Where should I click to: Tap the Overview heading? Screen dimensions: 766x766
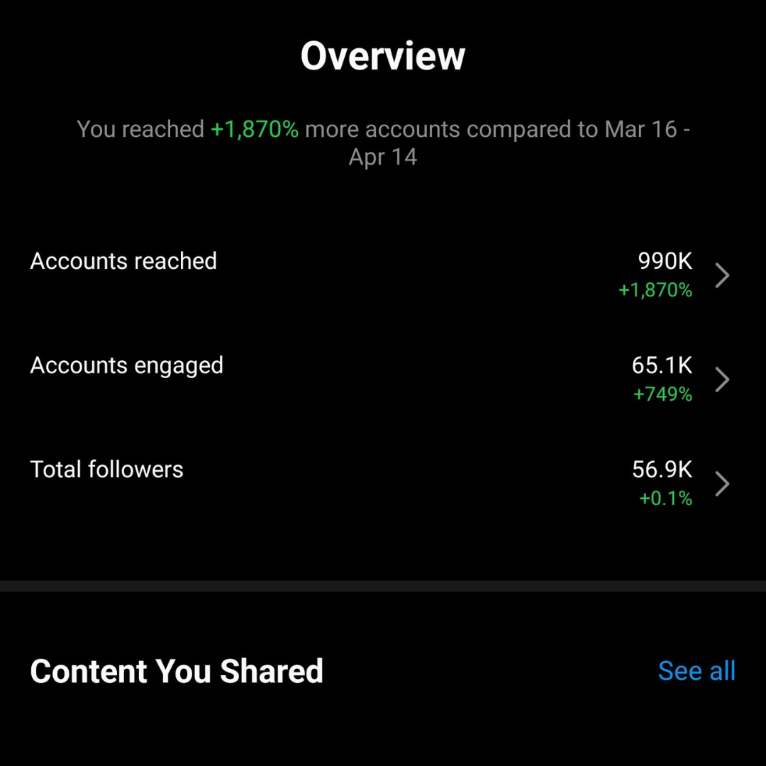click(383, 56)
